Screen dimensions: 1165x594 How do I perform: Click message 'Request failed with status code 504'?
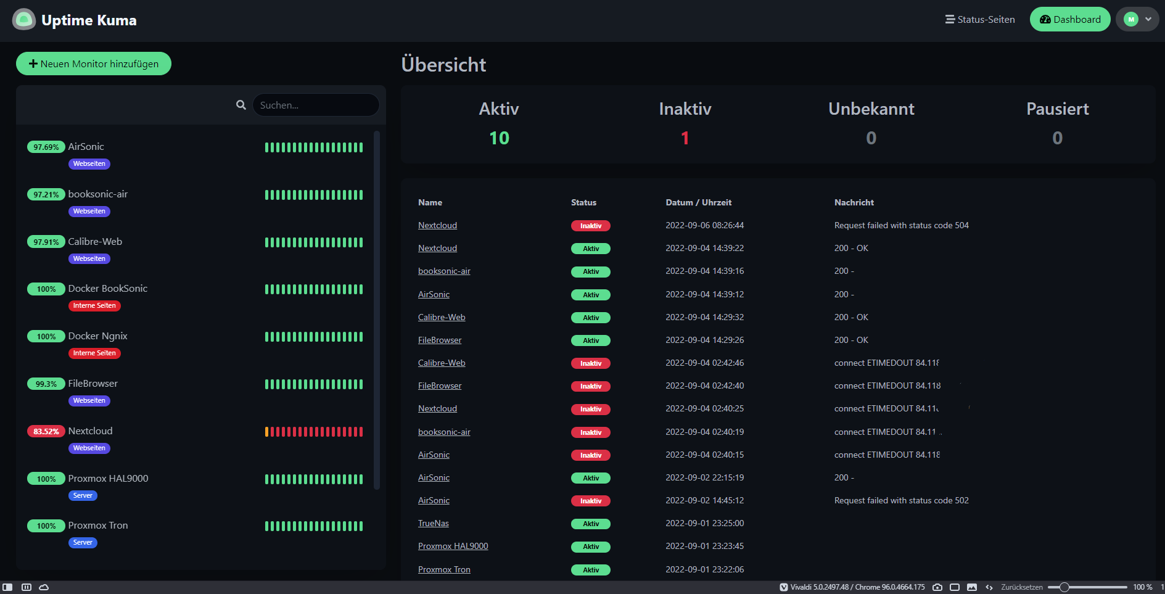(902, 225)
